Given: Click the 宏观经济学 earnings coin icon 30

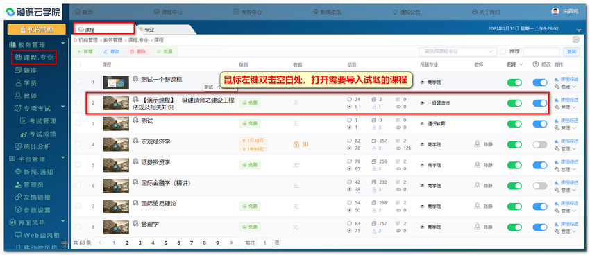Looking at the screenshot, I should 297,144.
